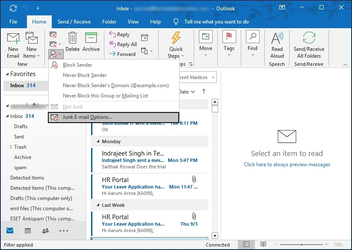
Task: Switch to Calendar view icon
Action: click(28, 231)
